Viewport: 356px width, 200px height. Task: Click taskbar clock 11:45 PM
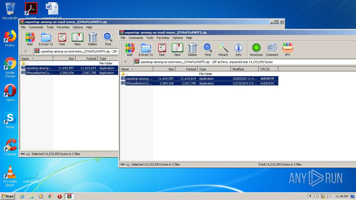[342, 196]
